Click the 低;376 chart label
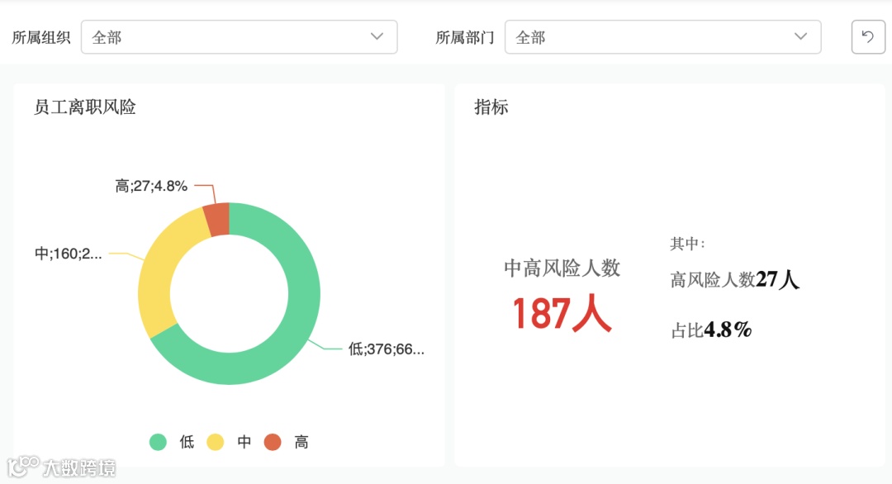The width and height of the screenshot is (892, 484). tap(387, 349)
